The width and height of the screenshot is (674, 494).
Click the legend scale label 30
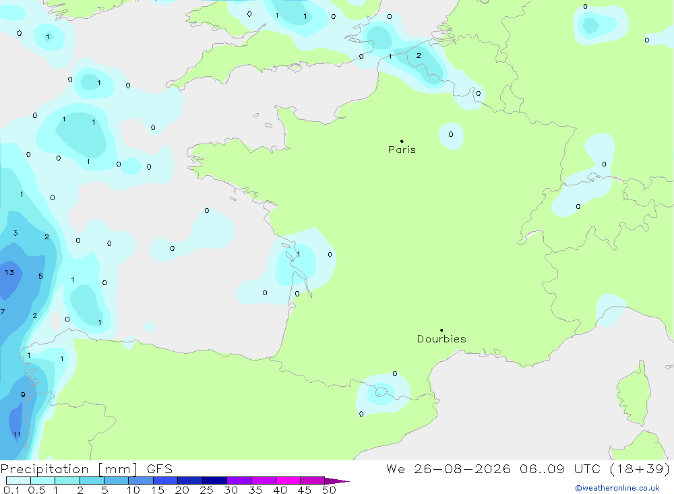pyautogui.click(x=231, y=490)
